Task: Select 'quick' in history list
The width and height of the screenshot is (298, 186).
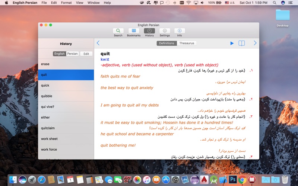Action: click(x=66, y=86)
